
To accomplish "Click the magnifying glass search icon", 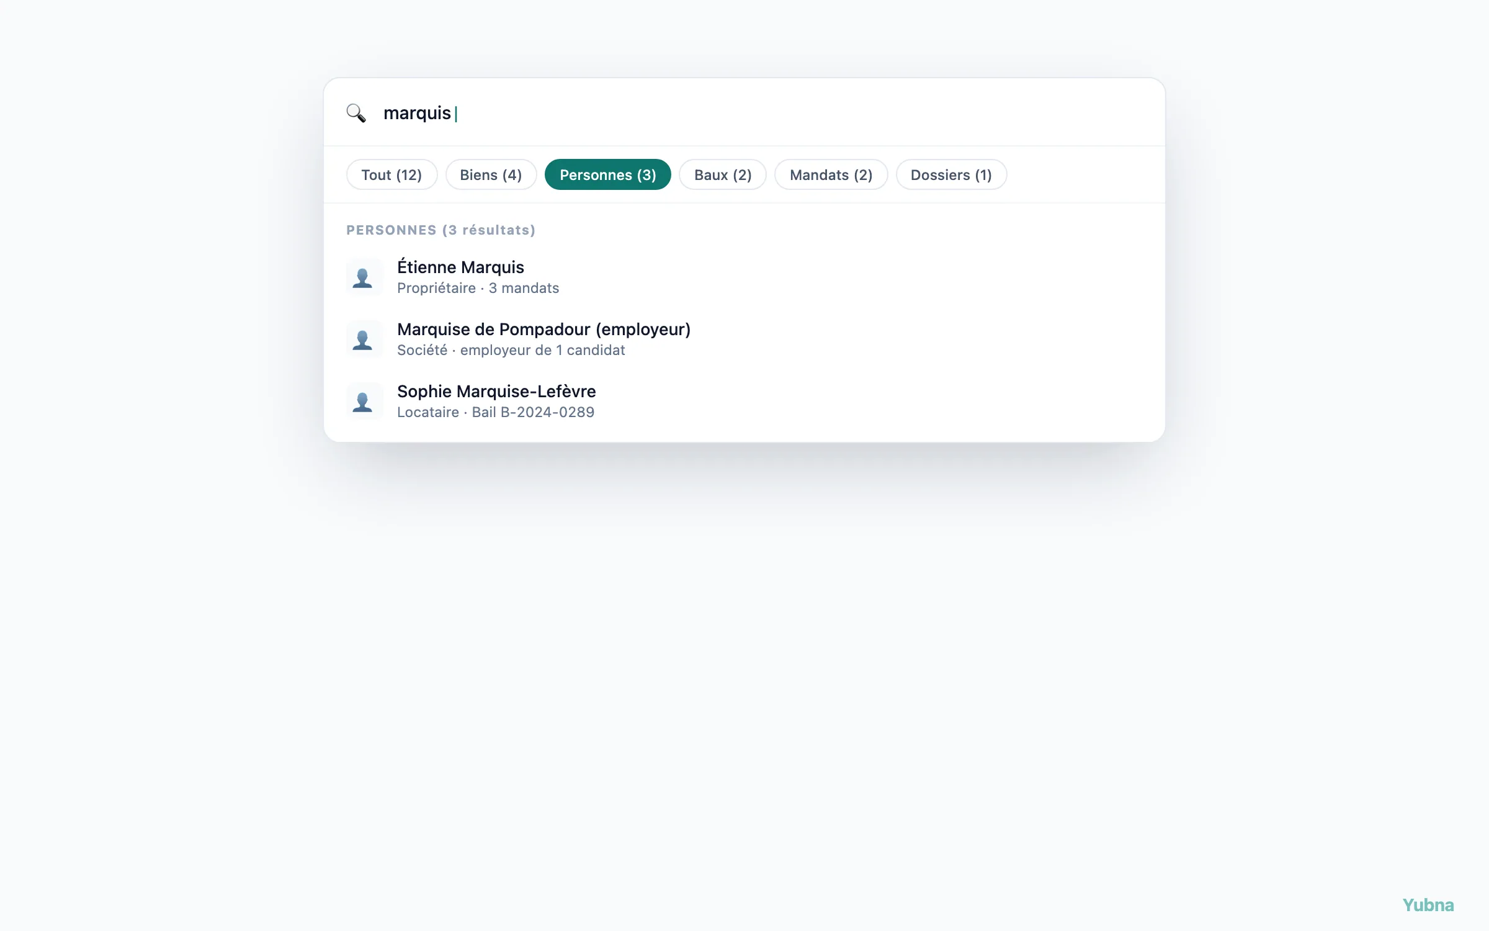I will [356, 113].
